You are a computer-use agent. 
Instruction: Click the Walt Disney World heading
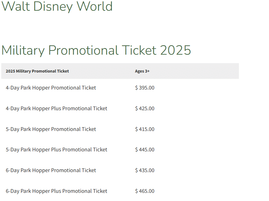click(x=57, y=6)
